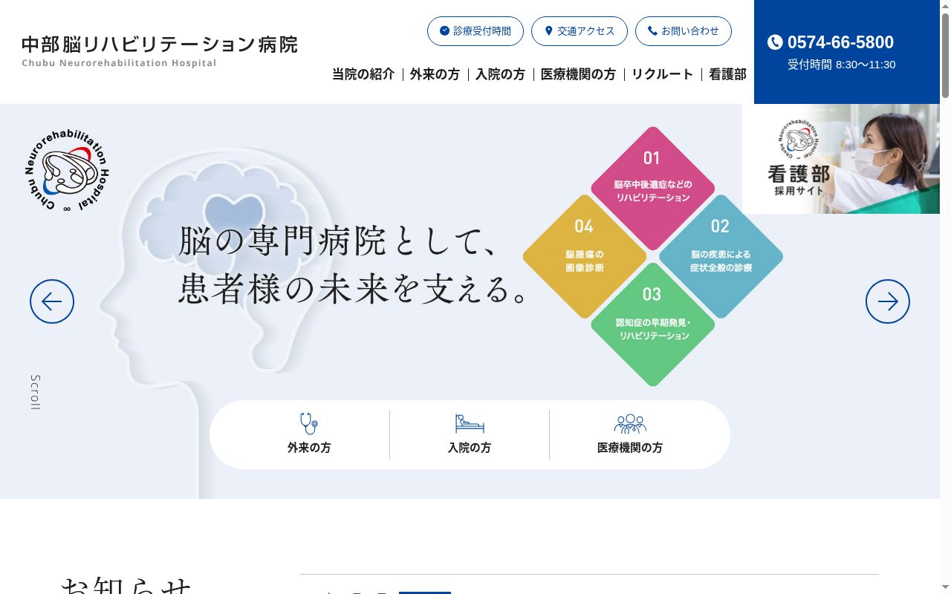Click the phone icon in お問い合わせ
The image size is (951, 594).
click(652, 31)
